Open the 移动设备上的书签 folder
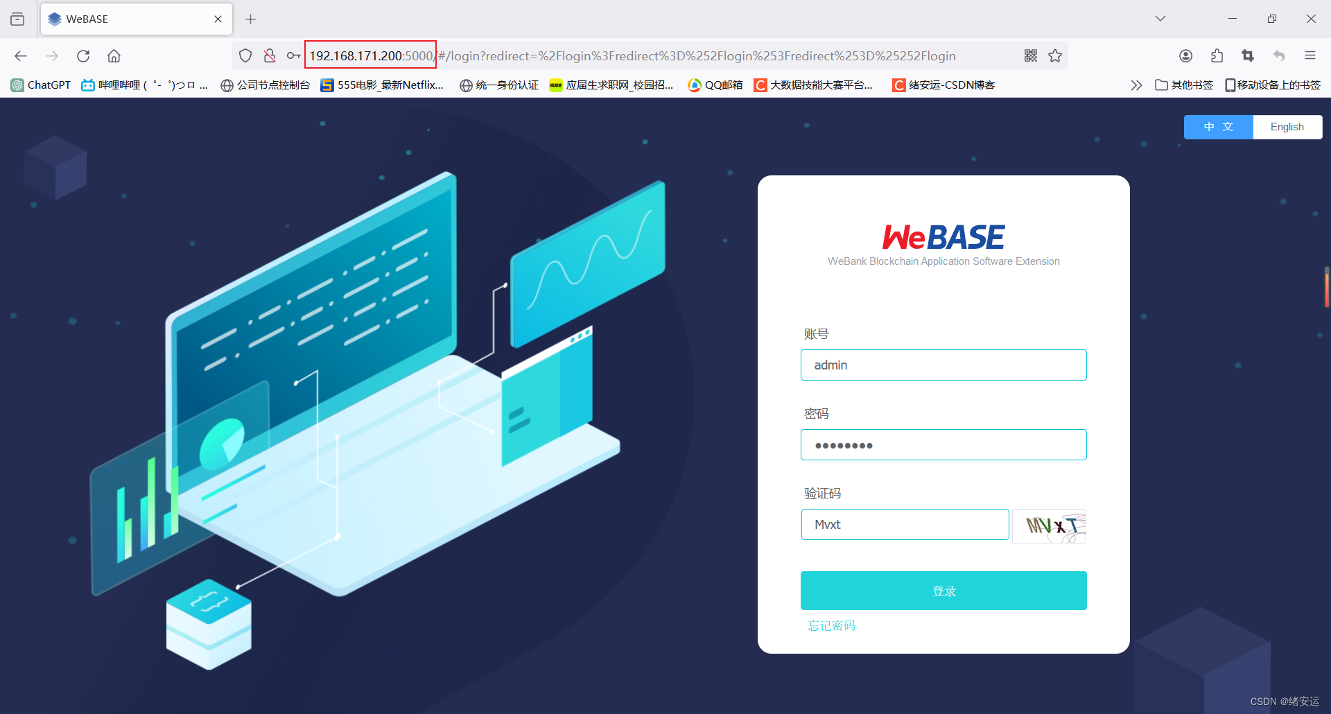Image resolution: width=1331 pixels, height=714 pixels. point(1273,85)
